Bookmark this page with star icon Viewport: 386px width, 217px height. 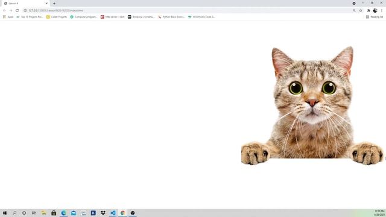(x=361, y=10)
